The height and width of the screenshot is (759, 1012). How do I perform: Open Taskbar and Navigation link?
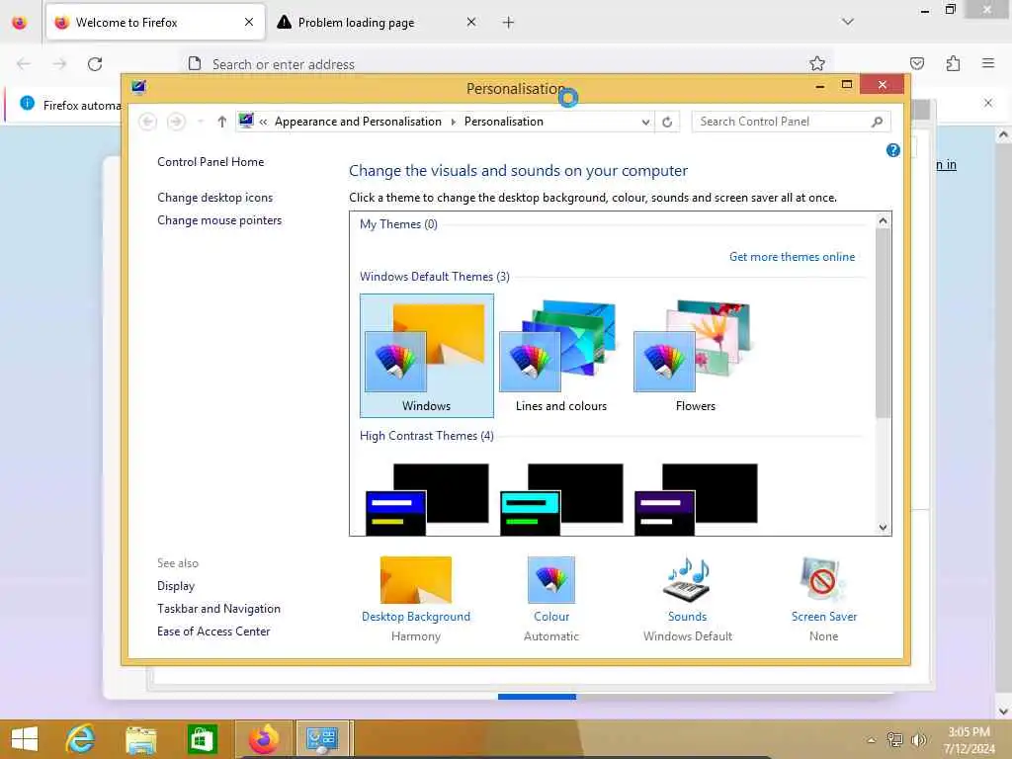pos(218,609)
